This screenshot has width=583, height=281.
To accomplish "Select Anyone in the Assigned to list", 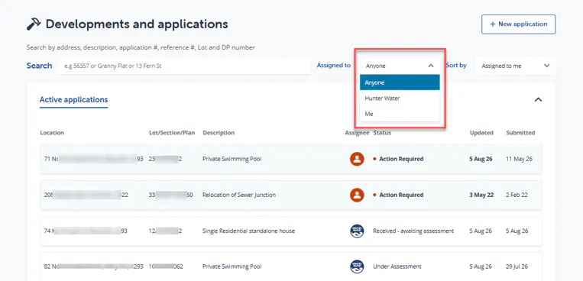I will pyautogui.click(x=400, y=82).
